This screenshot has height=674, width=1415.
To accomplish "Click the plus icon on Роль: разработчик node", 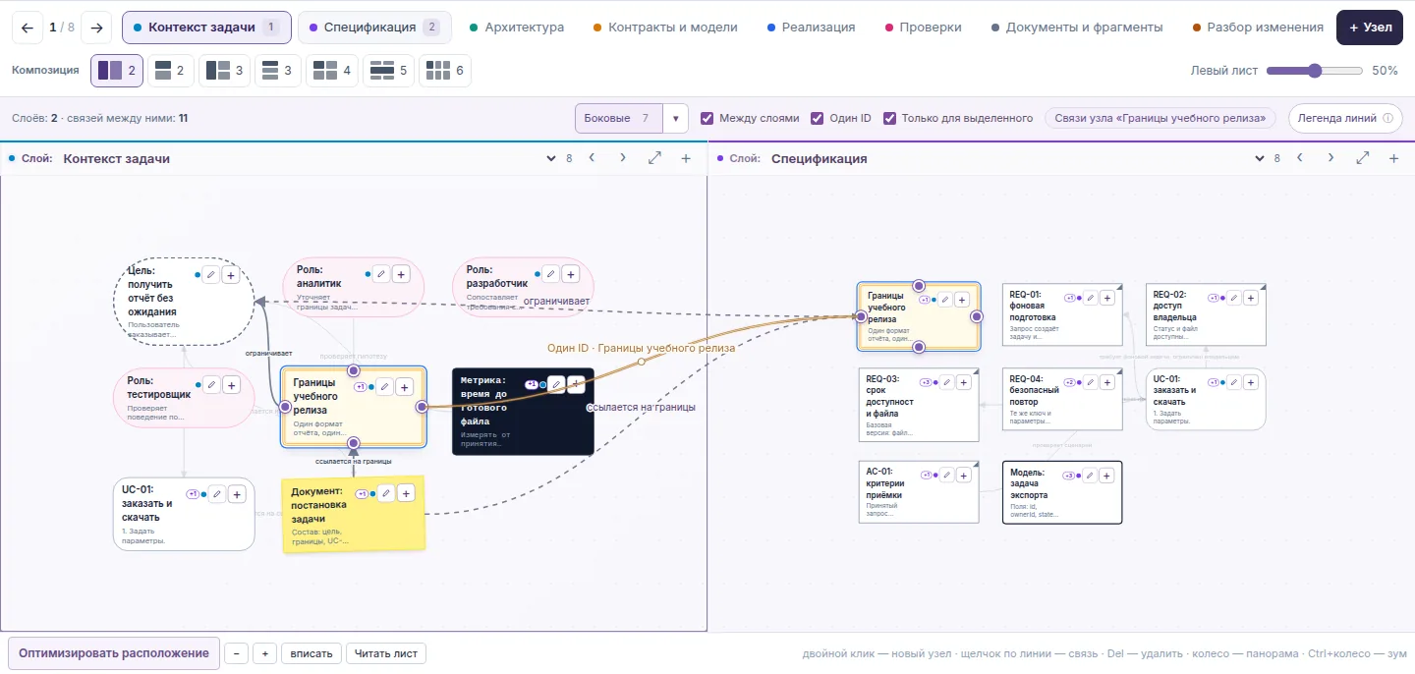I will tap(570, 274).
